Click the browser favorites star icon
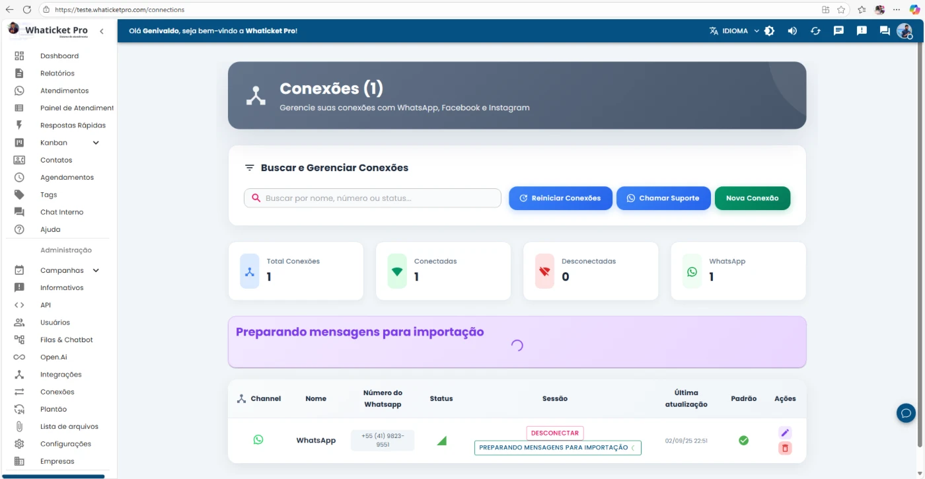Screen dimensions: 925x479 point(841,9)
